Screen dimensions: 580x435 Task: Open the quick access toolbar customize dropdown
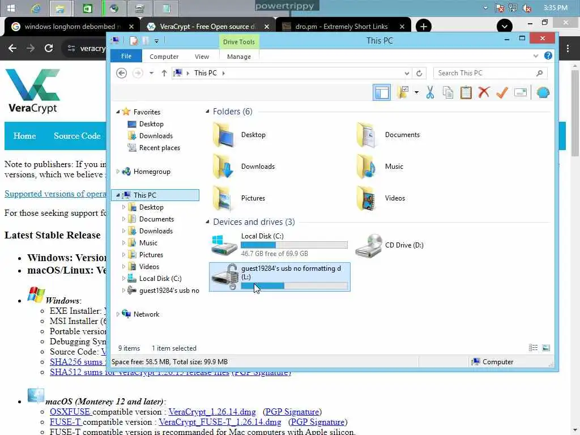pos(156,41)
